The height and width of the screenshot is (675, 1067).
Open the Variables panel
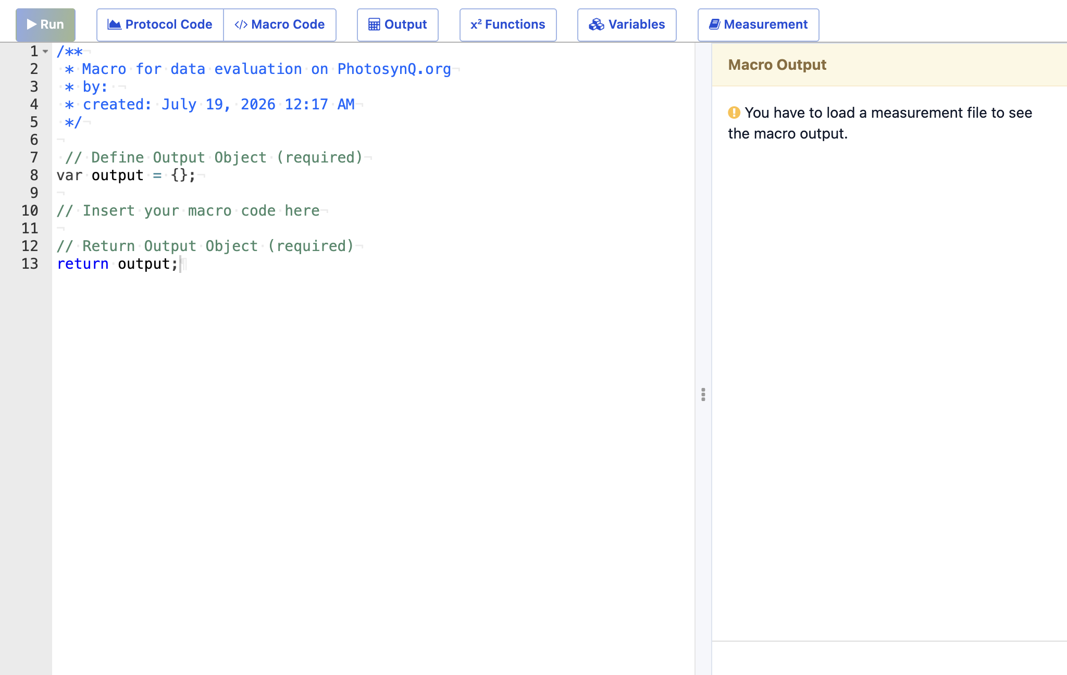[627, 24]
